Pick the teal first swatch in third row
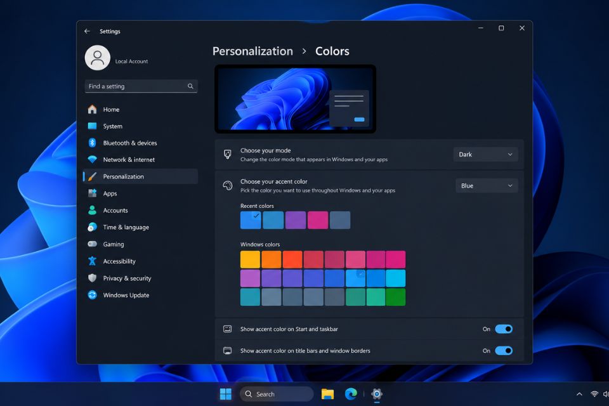 tap(250, 297)
